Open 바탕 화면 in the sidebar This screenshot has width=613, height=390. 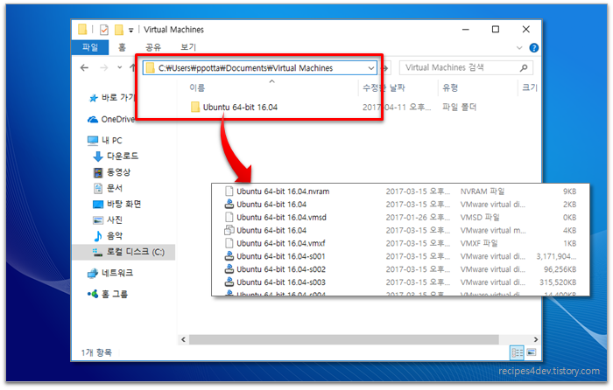116,204
